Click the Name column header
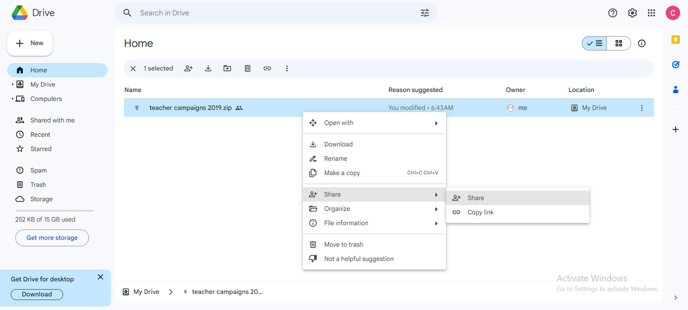688x310 pixels. [x=133, y=90]
